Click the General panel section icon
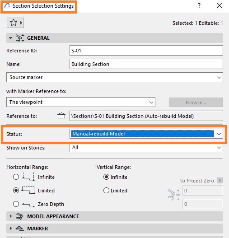Image resolution: width=229 pixels, height=238 pixels. tap(20, 38)
